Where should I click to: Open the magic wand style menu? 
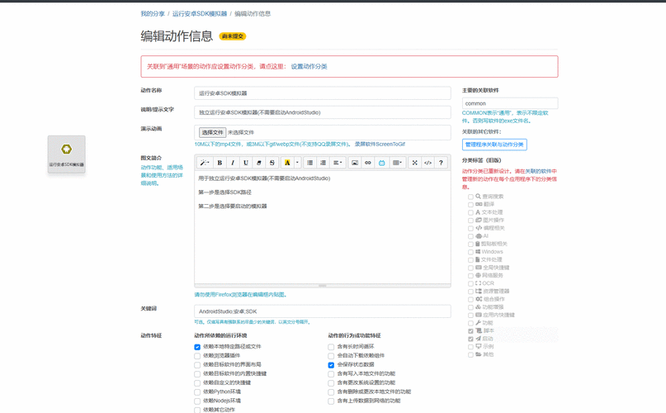[x=205, y=163]
